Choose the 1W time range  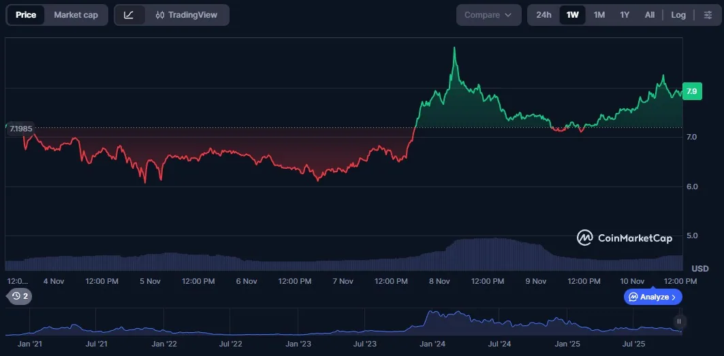tap(573, 15)
